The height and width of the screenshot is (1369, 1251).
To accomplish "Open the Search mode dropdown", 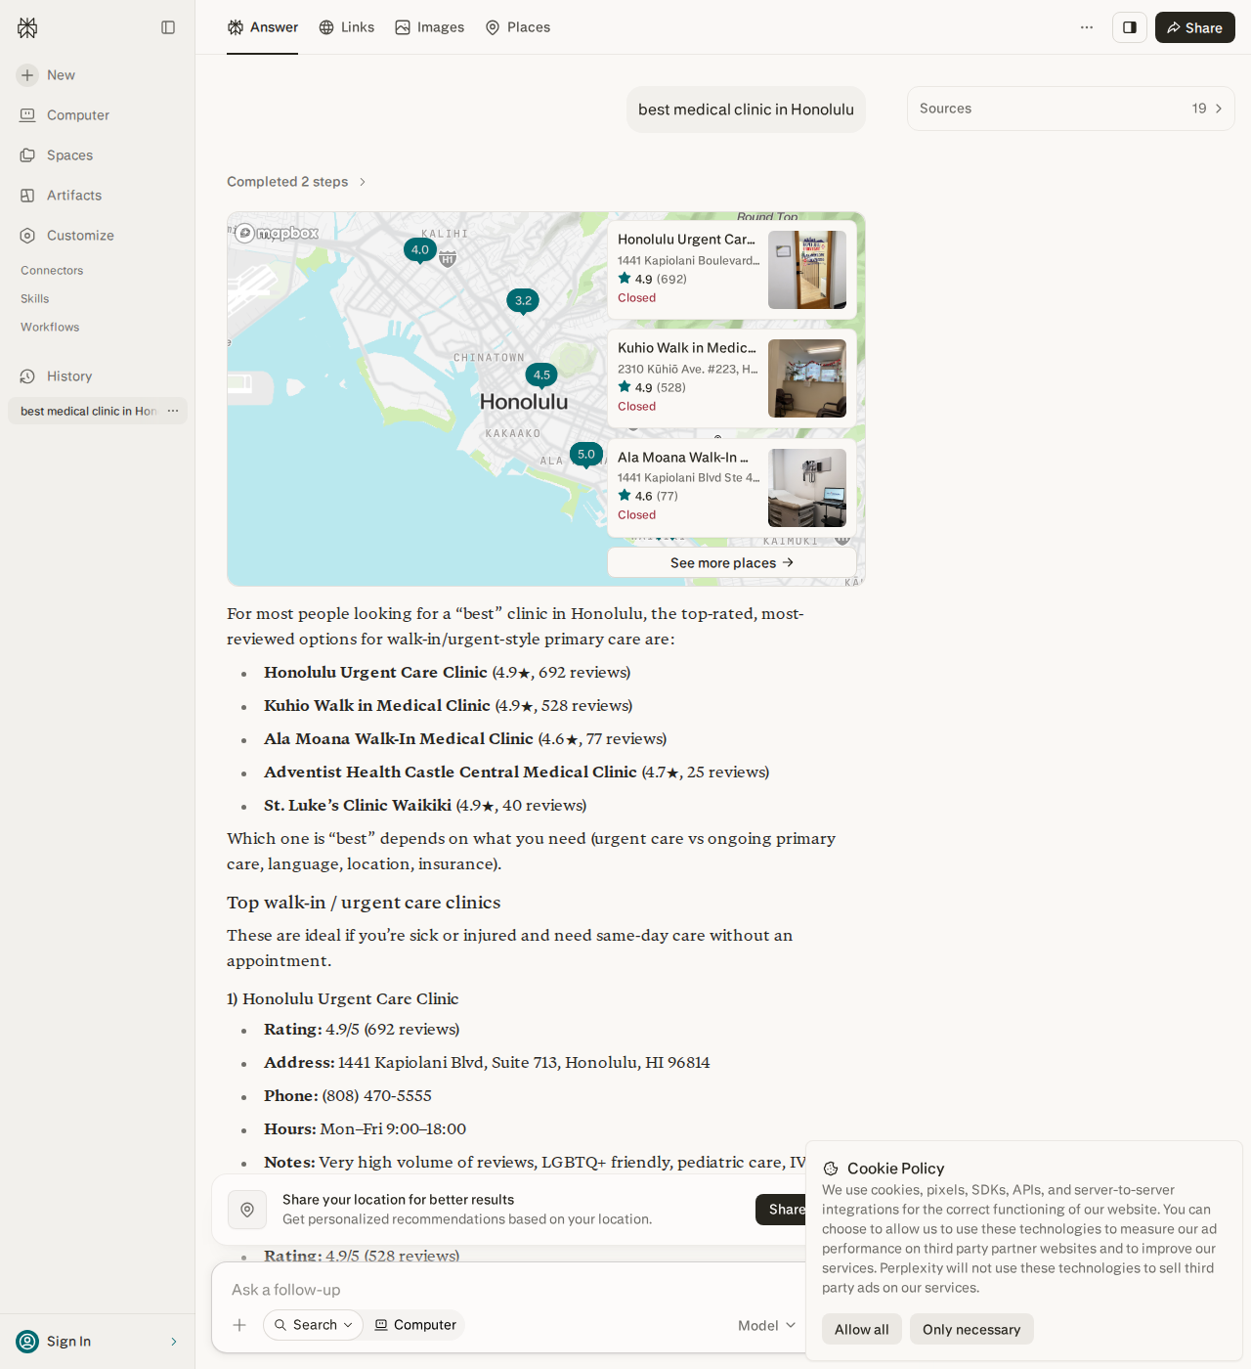I will pyautogui.click(x=313, y=1325).
